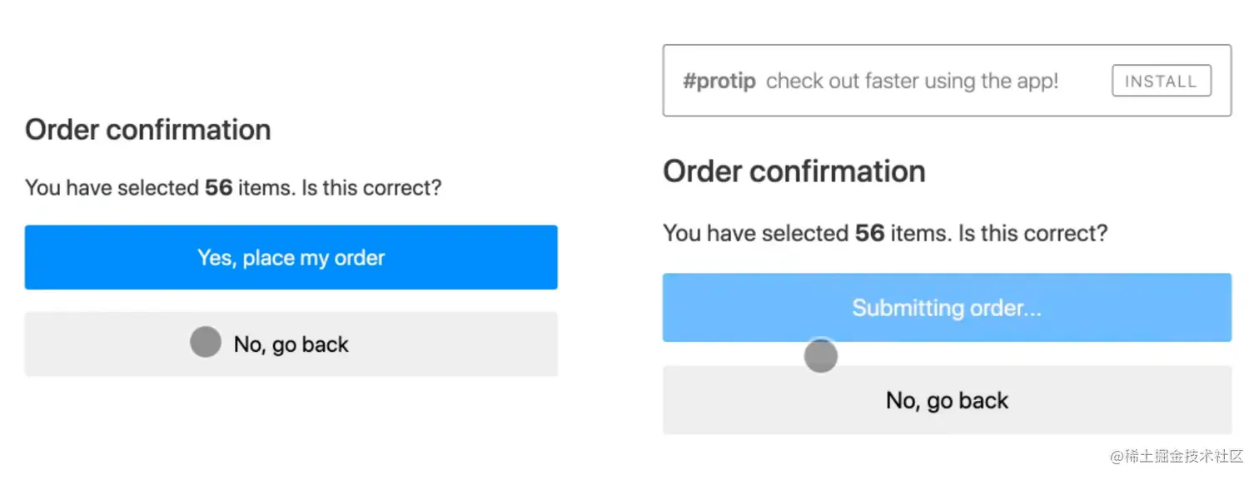The width and height of the screenshot is (1259, 480).
Task: Click the Yes, place my order button
Action: click(x=291, y=258)
